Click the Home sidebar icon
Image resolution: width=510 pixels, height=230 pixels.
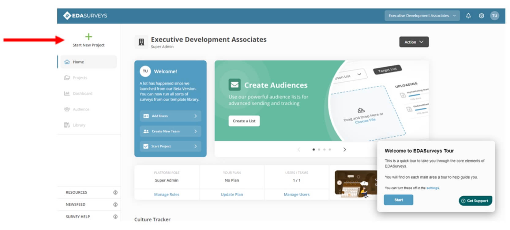tap(67, 62)
